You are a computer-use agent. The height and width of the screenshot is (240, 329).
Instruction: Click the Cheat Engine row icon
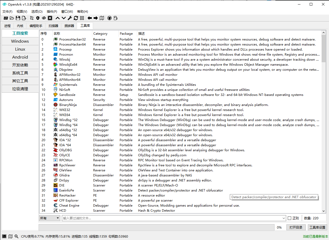[56, 205]
